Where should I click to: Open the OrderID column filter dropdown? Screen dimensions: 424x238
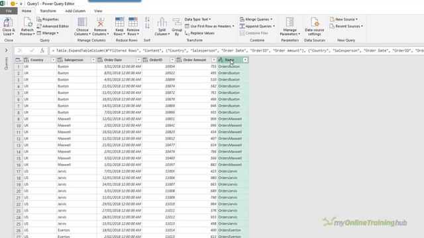(x=172, y=60)
